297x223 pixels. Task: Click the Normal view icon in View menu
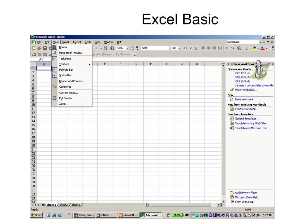(54, 47)
